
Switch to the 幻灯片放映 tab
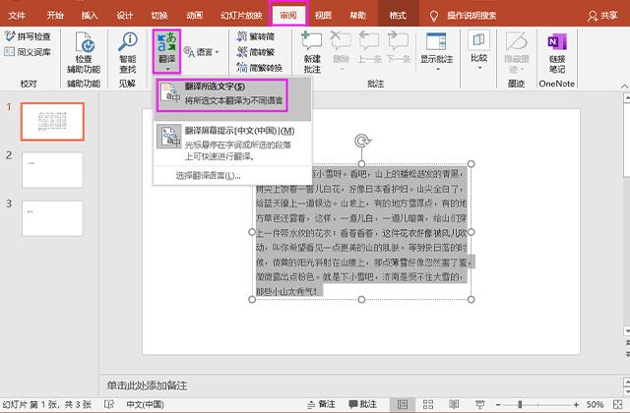pos(241,16)
